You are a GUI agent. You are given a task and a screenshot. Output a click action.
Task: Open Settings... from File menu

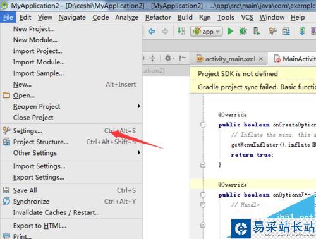71,131
